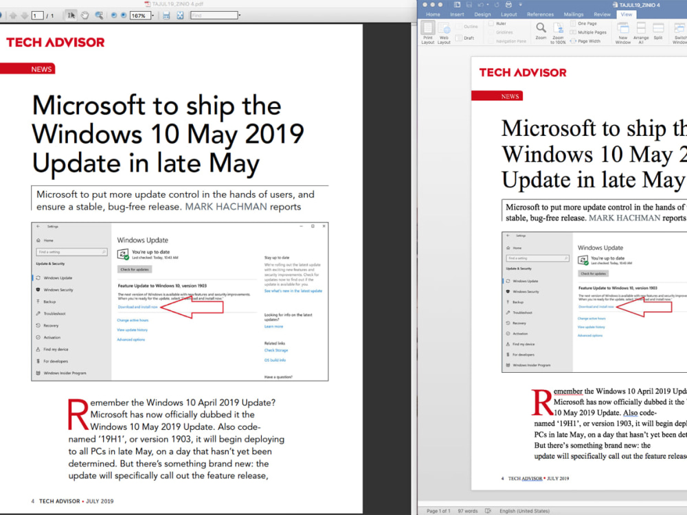Click 'Page 1 of 1' in Word status bar
This screenshot has width=687, height=515.
click(438, 511)
